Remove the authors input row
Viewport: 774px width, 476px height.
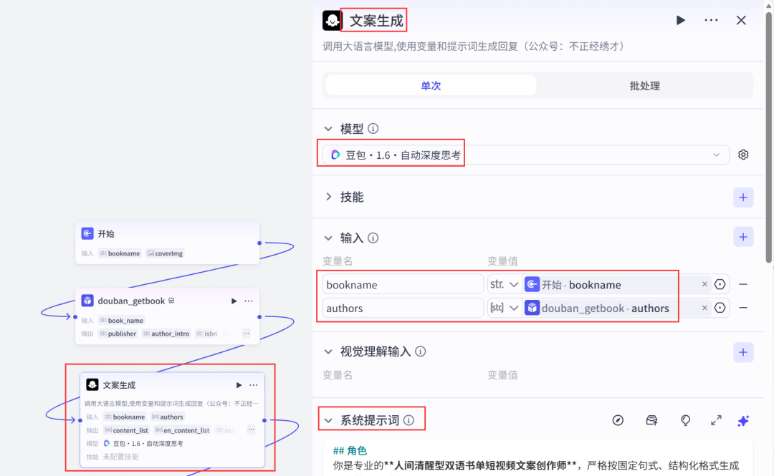tap(743, 308)
